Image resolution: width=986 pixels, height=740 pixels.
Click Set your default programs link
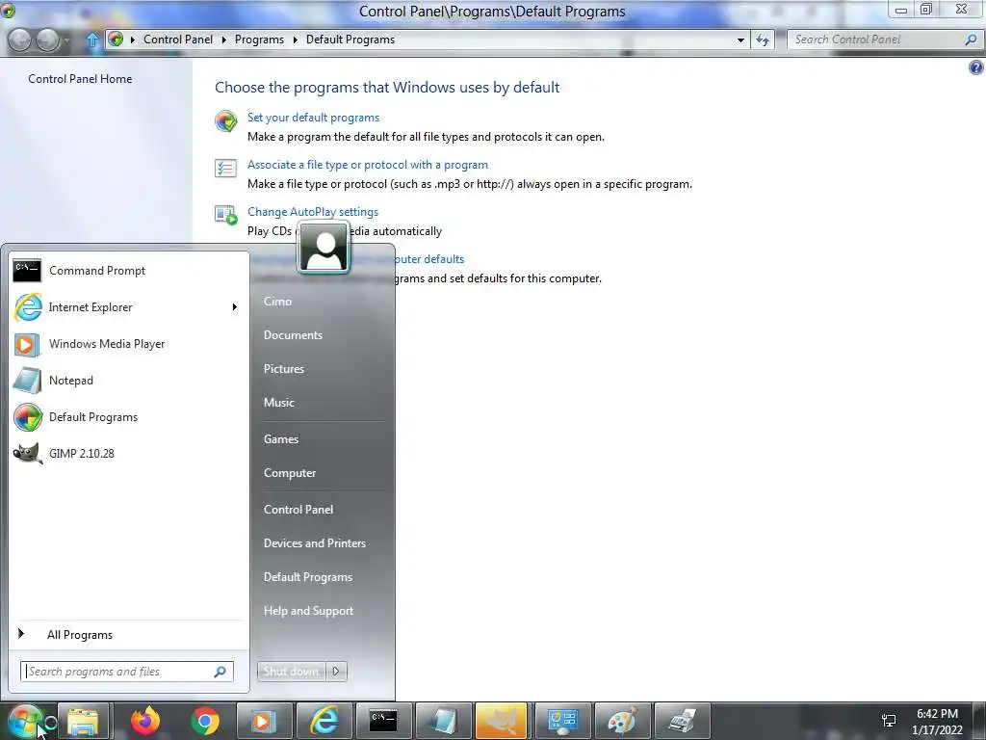tap(313, 118)
